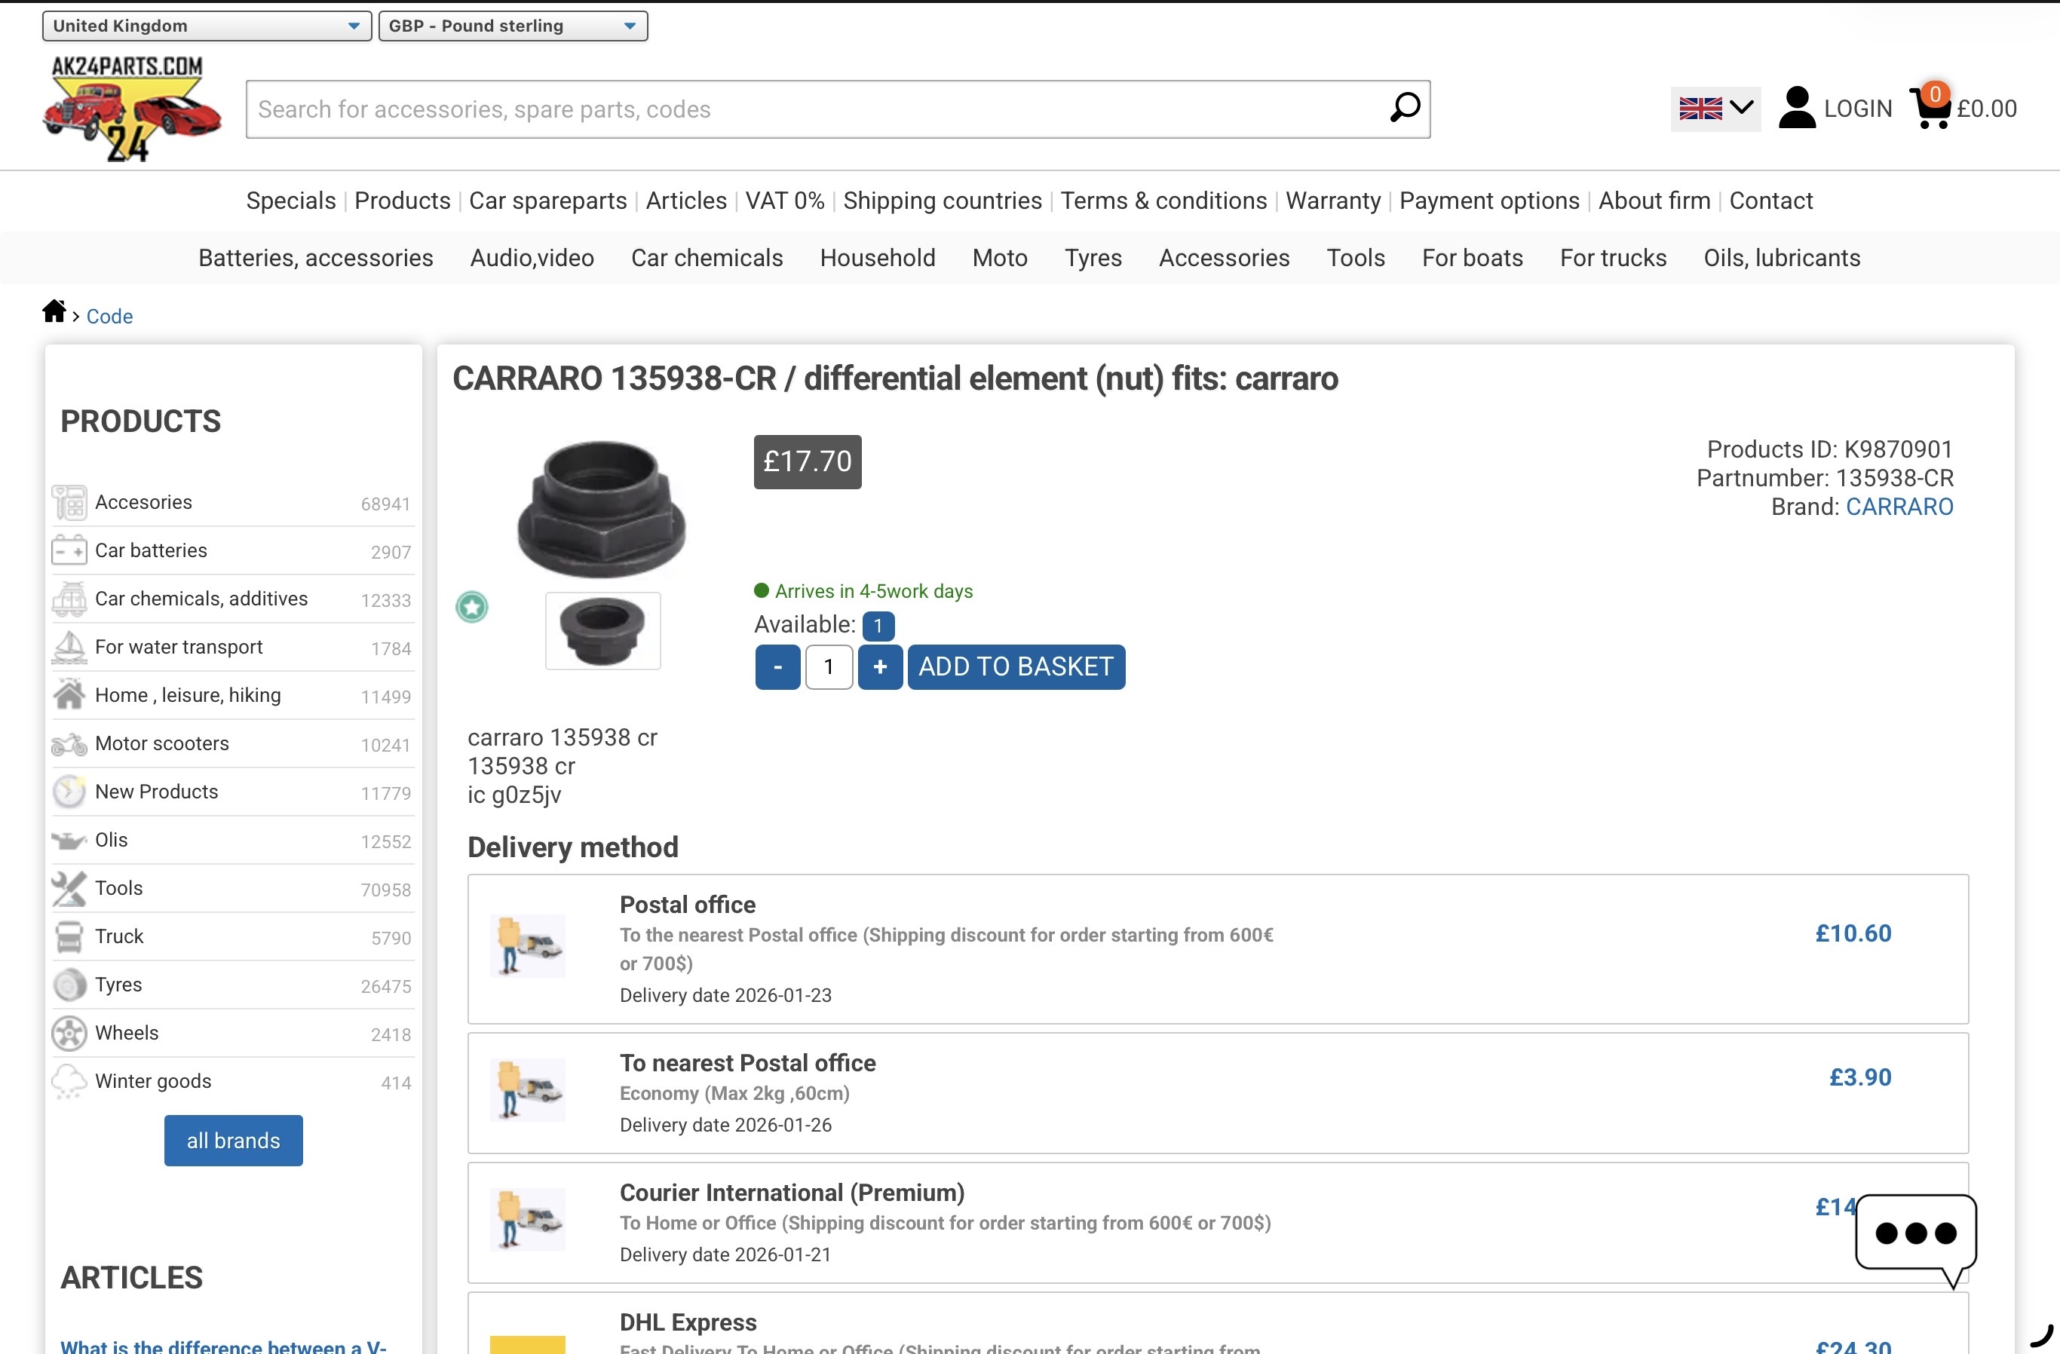Decrease quantity with minus button

pos(777,667)
